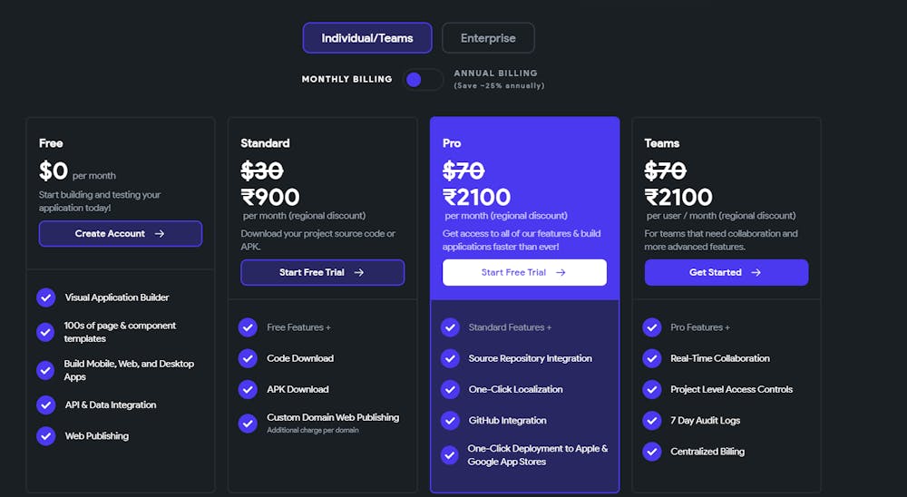Click Get Started on Teams plan
Viewport: 907px width, 497px height.
pyautogui.click(x=726, y=272)
